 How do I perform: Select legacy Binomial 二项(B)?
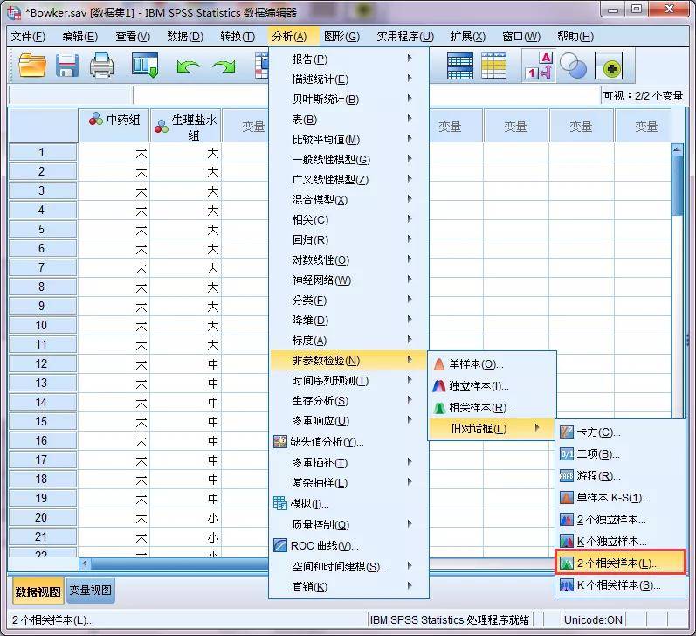[620, 454]
